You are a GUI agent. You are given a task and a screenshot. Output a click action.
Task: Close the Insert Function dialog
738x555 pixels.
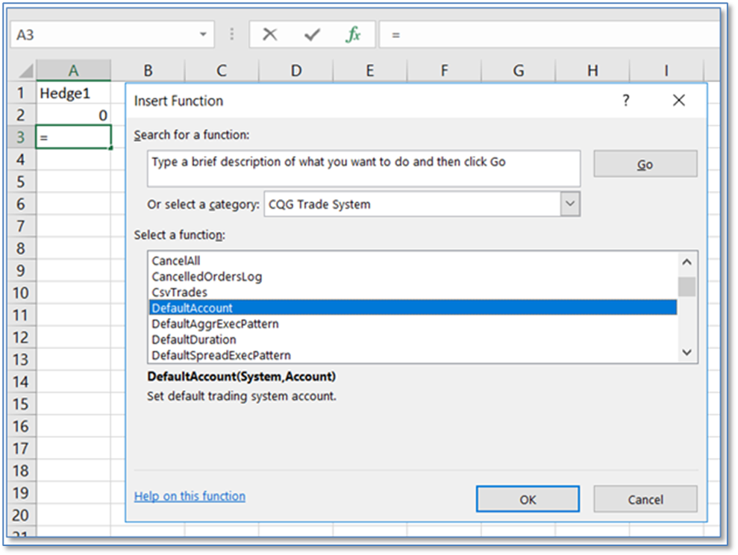tap(678, 101)
